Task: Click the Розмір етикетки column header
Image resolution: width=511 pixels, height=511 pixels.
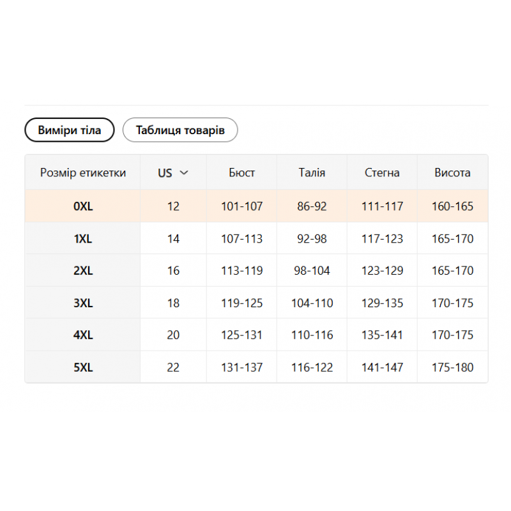Action: pos(83,172)
